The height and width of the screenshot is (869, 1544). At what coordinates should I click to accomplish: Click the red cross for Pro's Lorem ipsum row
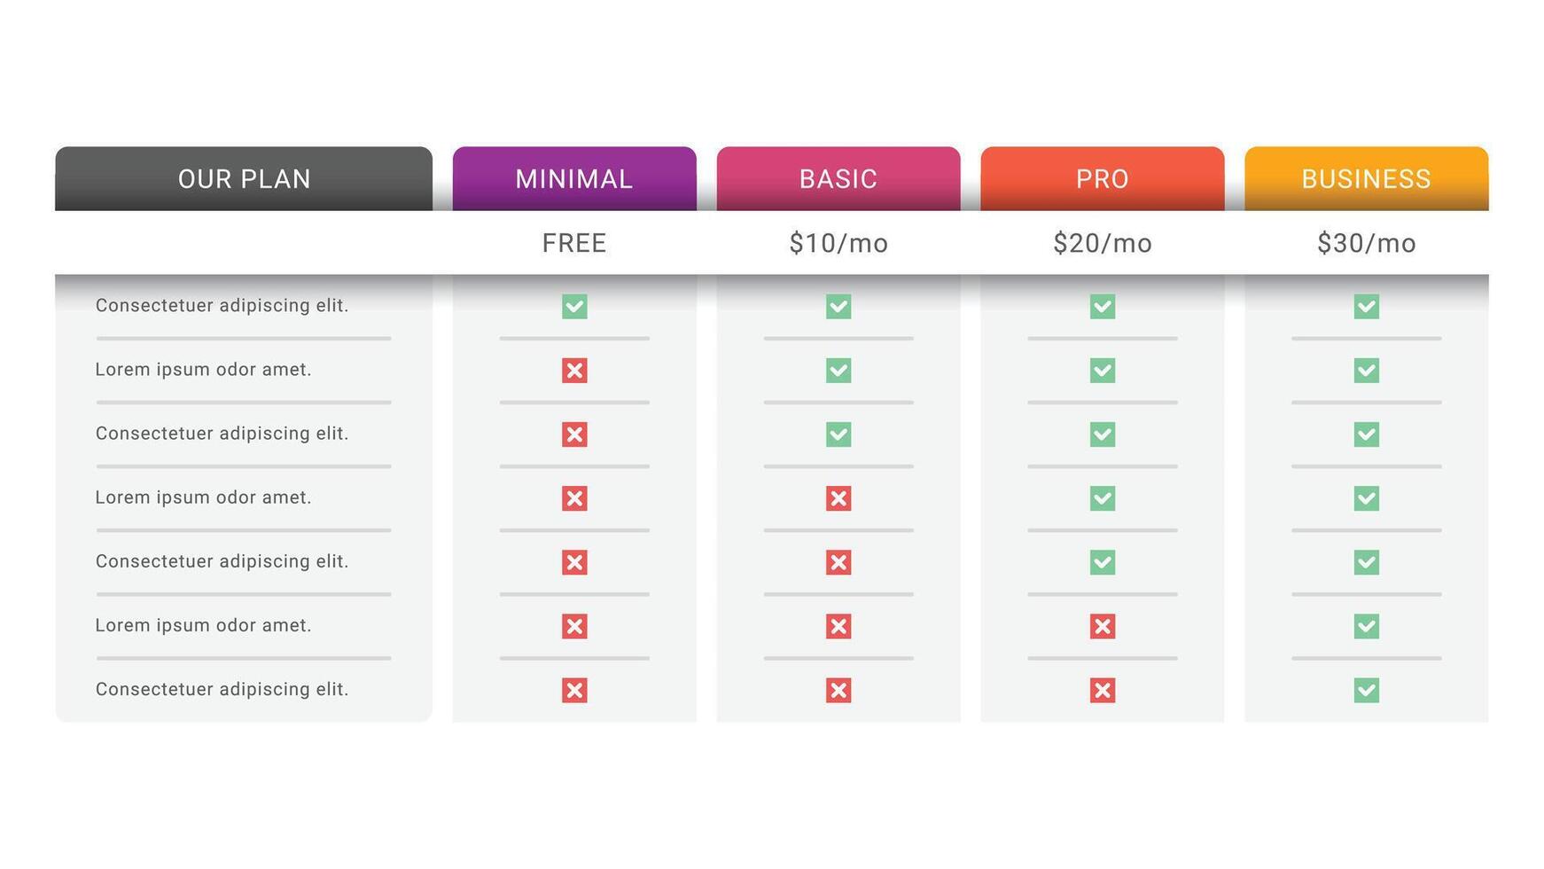click(1102, 626)
